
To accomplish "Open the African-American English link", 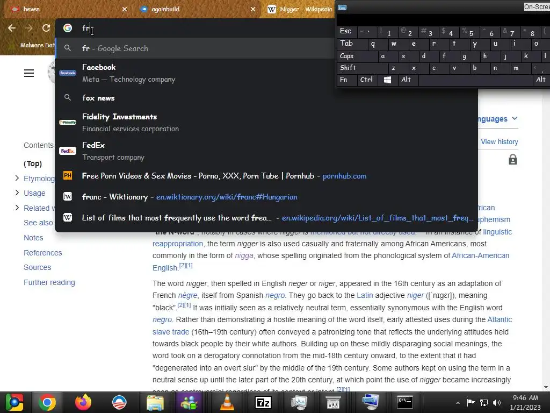I will [x=480, y=255].
